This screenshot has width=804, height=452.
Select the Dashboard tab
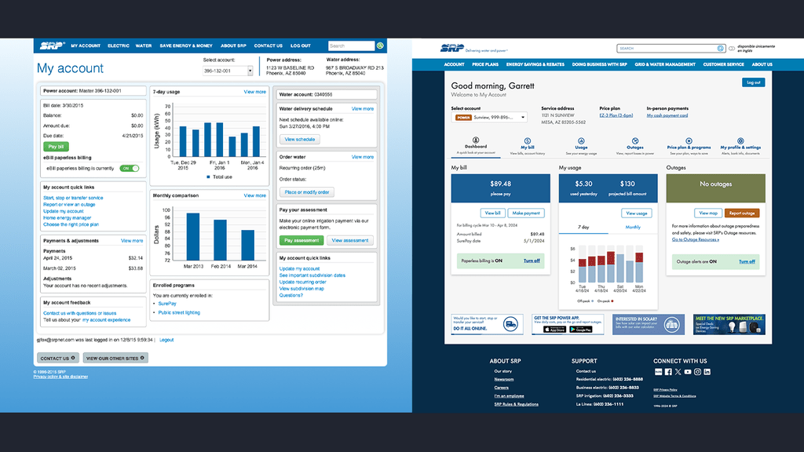[476, 146]
